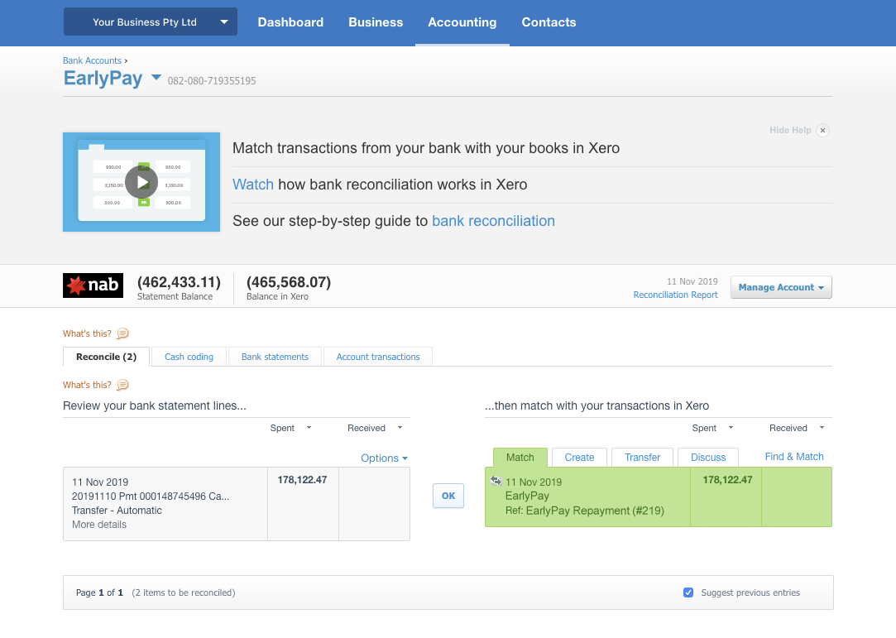Click the What's this? link above the tabs
Image resolution: width=896 pixels, height=638 pixels.
[x=87, y=333]
